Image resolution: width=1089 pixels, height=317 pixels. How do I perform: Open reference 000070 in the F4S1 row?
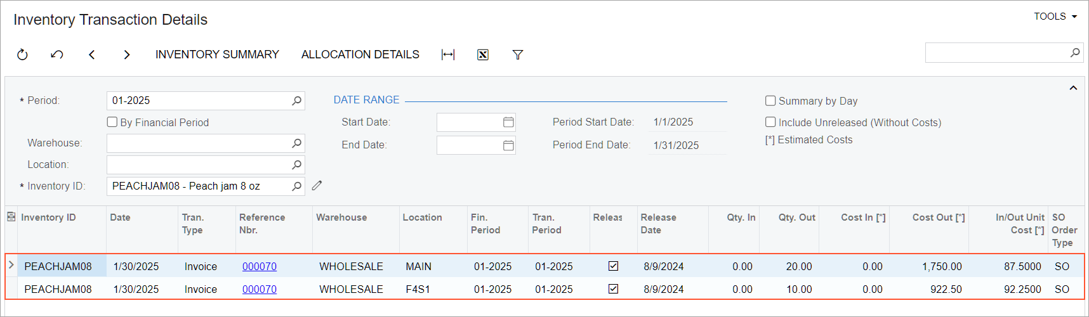260,289
